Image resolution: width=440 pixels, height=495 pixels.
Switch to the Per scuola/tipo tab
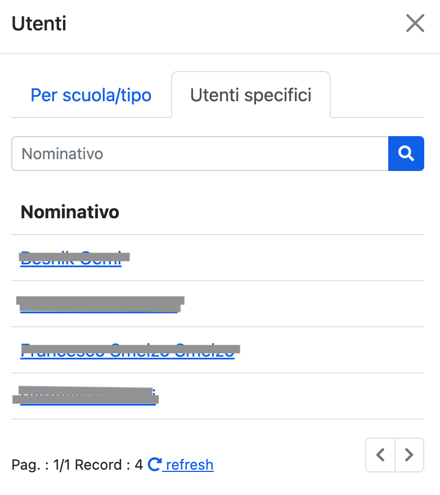click(91, 95)
